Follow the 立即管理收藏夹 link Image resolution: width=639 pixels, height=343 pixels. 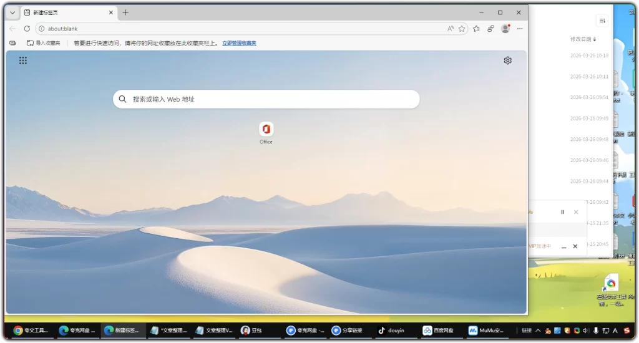239,43
